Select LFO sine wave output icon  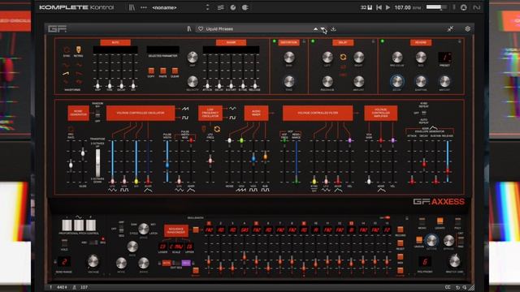pyautogui.click(x=232, y=108)
